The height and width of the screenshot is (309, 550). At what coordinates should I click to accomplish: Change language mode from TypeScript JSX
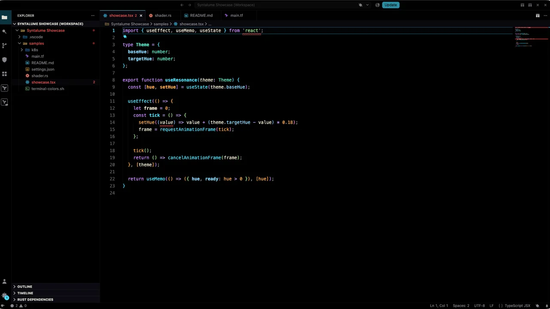click(x=517, y=306)
